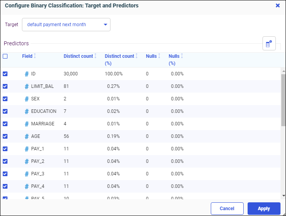Uncheck the PAY_3 predictor checkbox

[x=5, y=174]
